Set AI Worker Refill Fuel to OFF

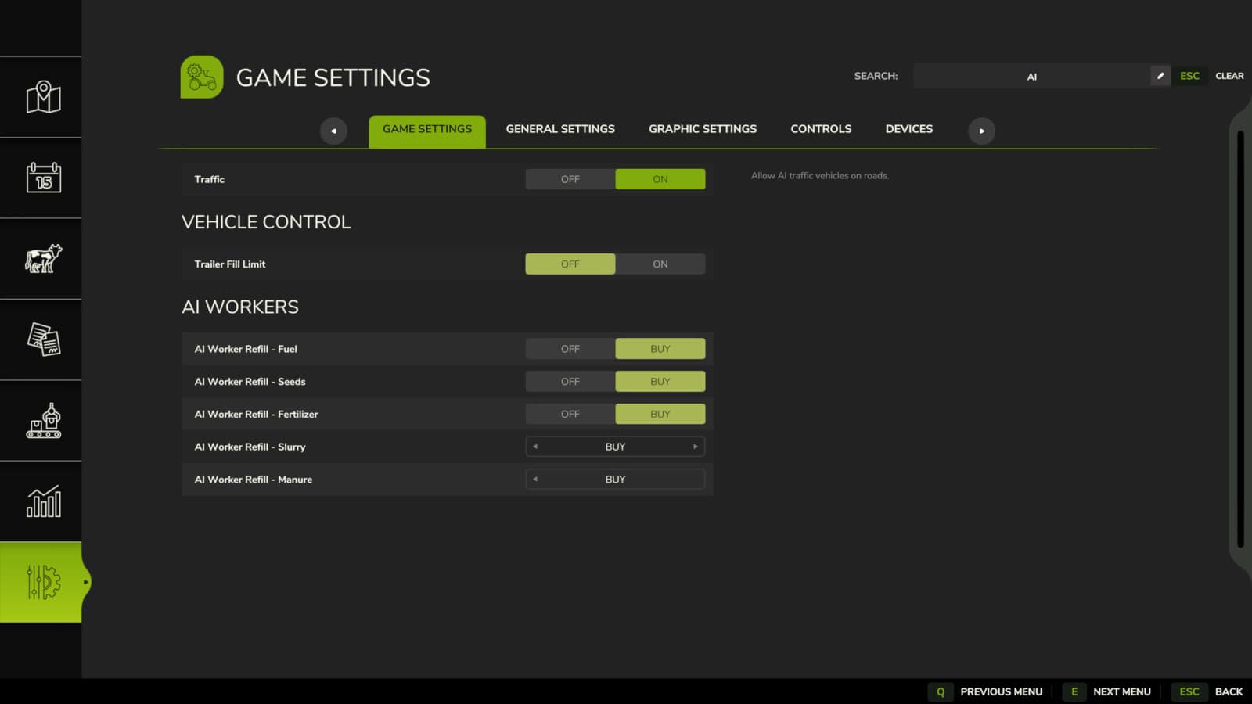click(570, 349)
